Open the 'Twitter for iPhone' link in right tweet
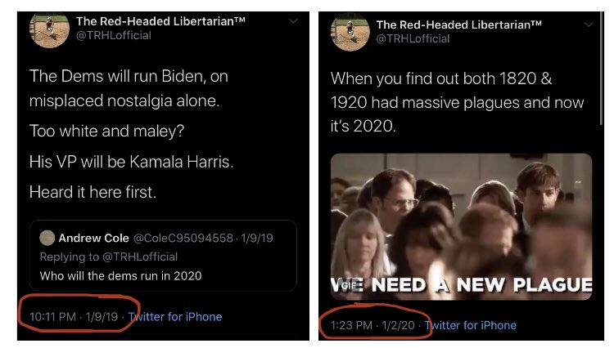 (x=470, y=325)
